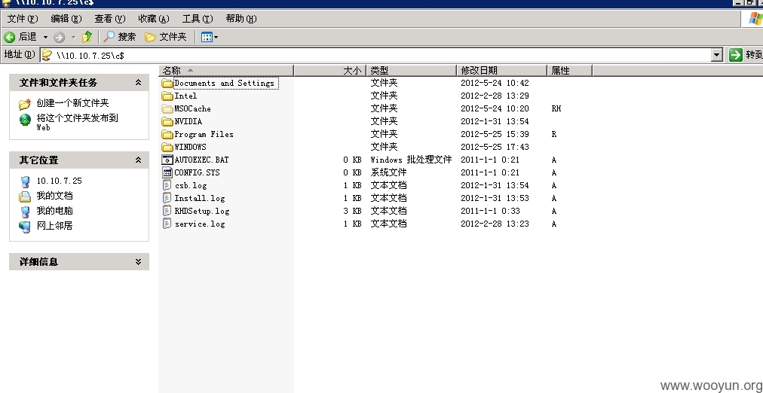Open 我的电脑 link
The height and width of the screenshot is (393, 763).
click(54, 211)
